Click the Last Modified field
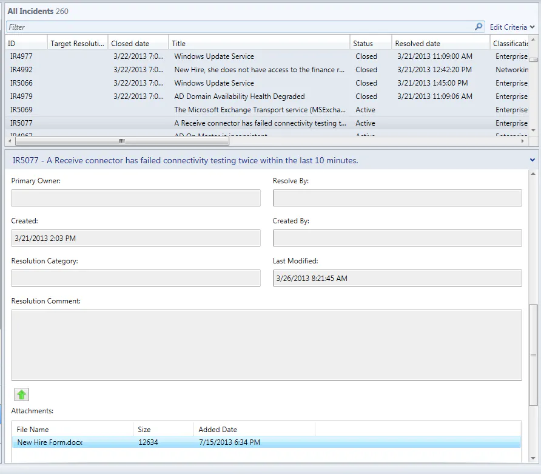The width and height of the screenshot is (541, 474). click(x=397, y=278)
